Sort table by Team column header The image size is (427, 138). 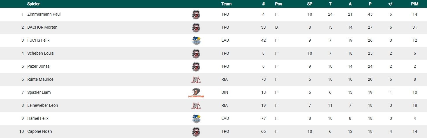click(x=226, y=4)
